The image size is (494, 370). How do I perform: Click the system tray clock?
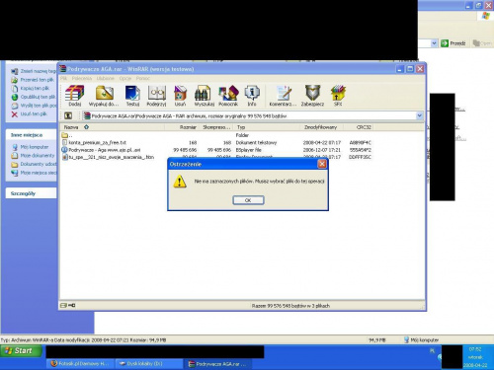[475, 357]
